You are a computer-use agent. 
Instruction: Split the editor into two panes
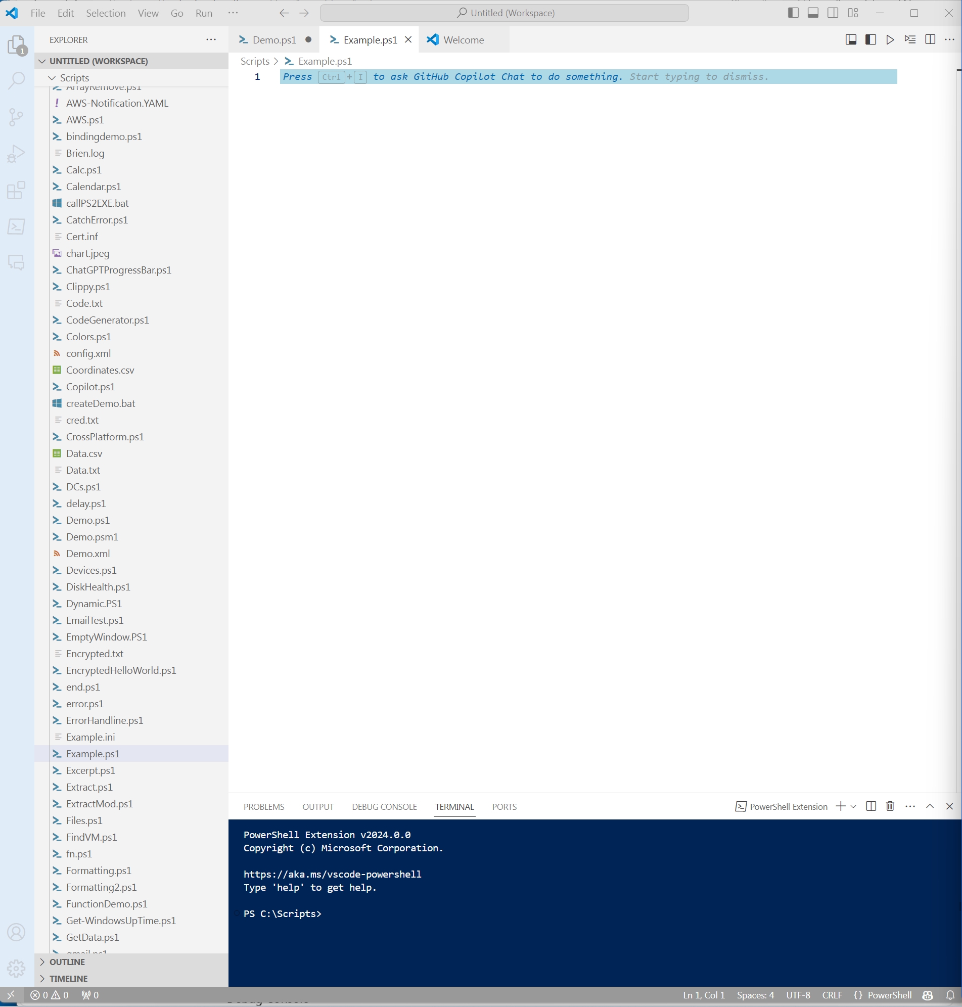930,39
